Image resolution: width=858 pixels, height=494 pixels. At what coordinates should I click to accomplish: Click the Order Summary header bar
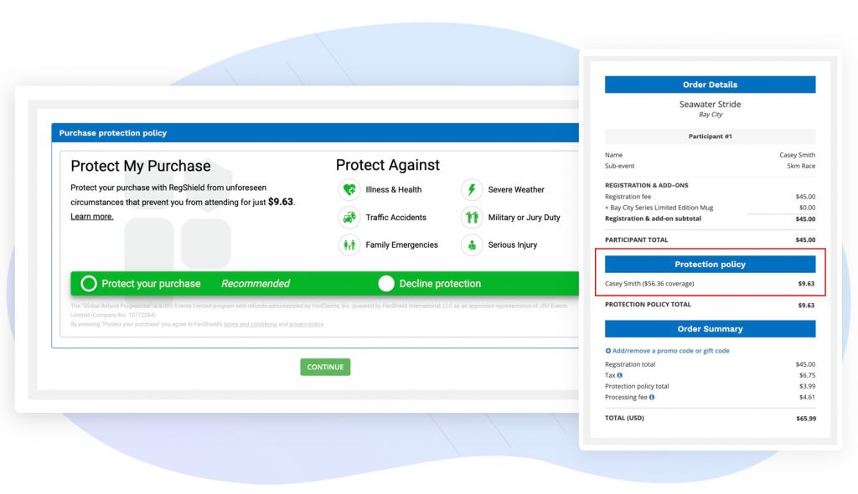tap(710, 329)
